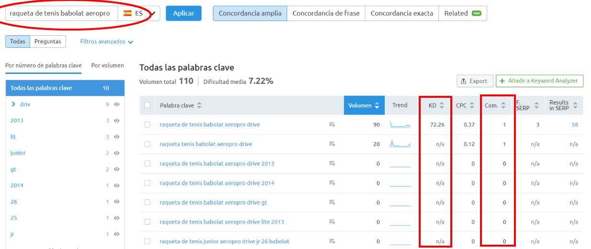Open keyword 'raqueta de tenis babolat aeropro drive 2013'
The image size is (591, 249).
tap(217, 164)
